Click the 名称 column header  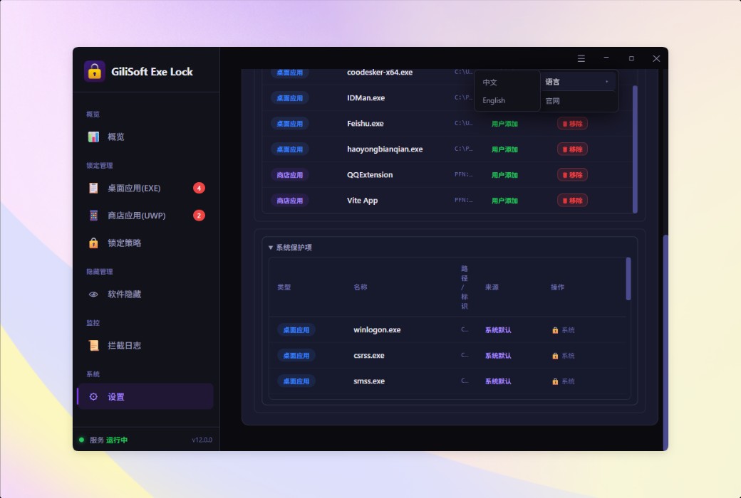click(x=360, y=287)
